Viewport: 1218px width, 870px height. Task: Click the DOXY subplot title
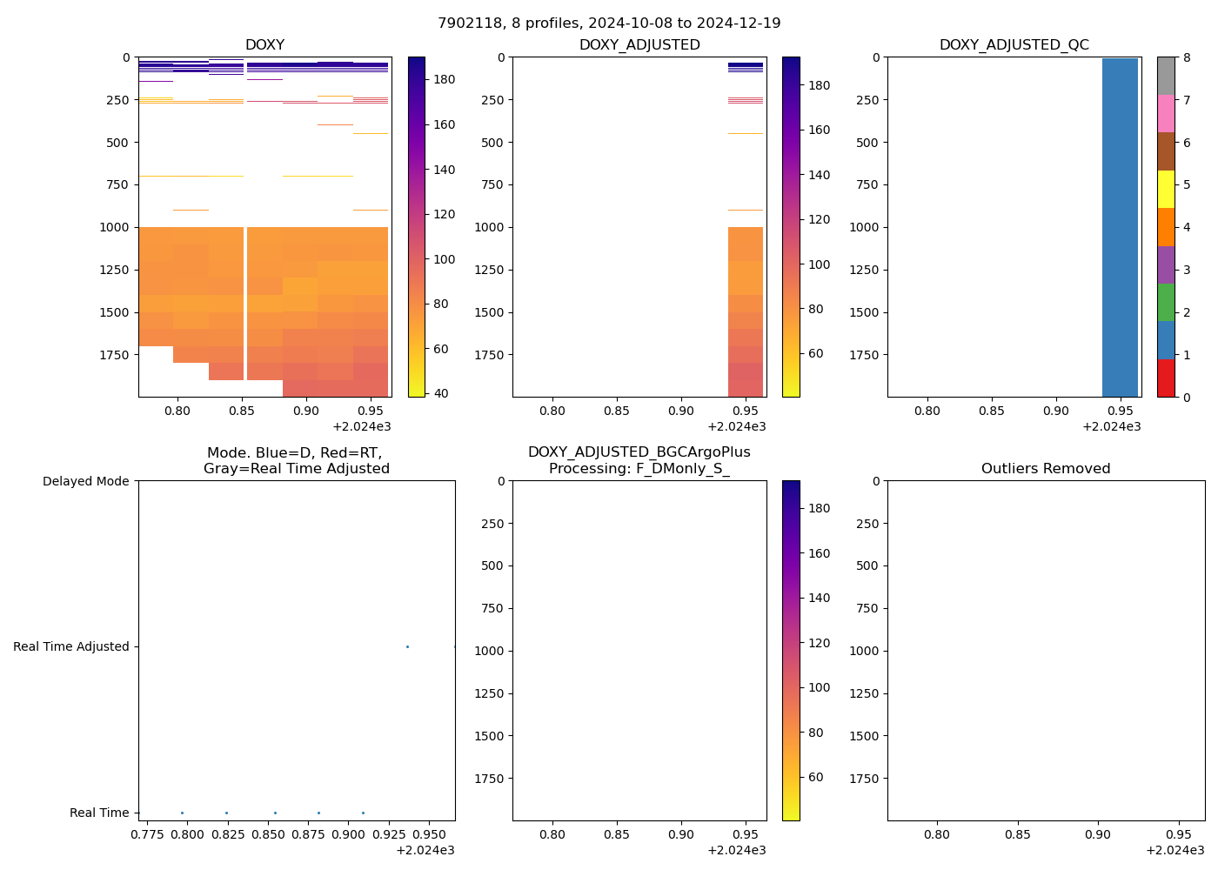click(x=264, y=45)
